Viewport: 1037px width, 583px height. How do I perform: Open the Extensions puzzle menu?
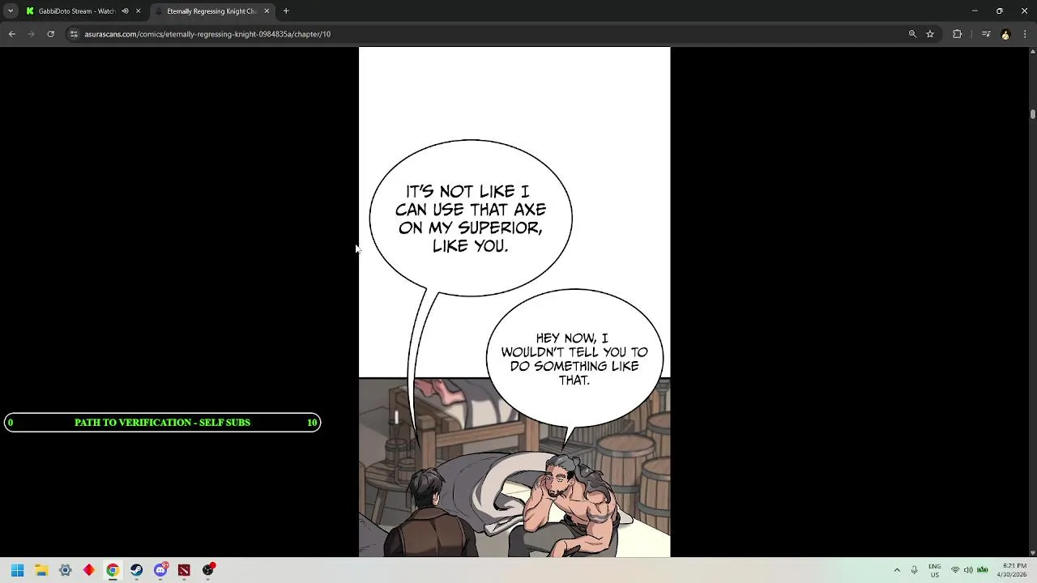(958, 34)
